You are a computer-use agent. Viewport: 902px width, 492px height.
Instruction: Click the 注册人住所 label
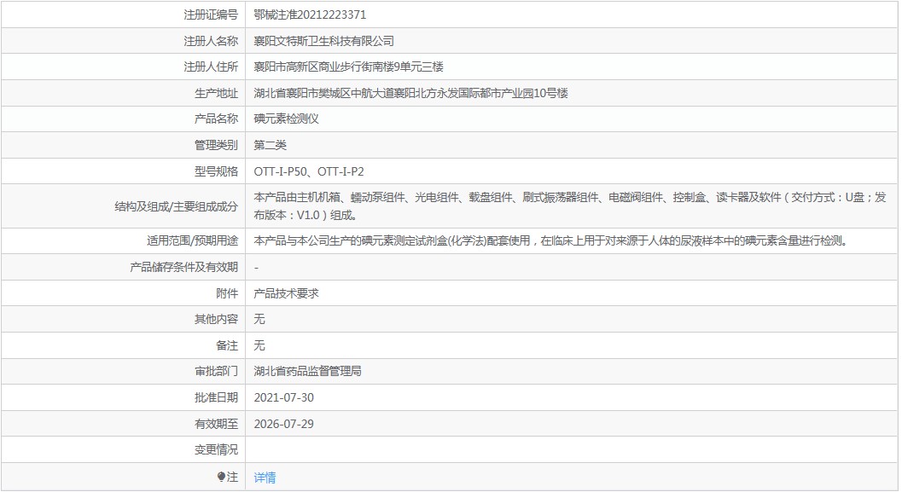[x=211, y=67]
